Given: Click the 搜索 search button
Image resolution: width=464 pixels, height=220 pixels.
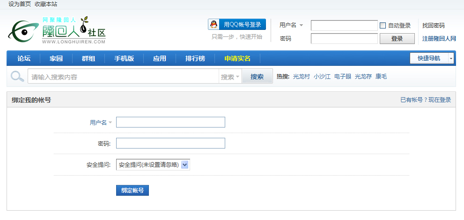Looking at the screenshot, I should pyautogui.click(x=257, y=77).
